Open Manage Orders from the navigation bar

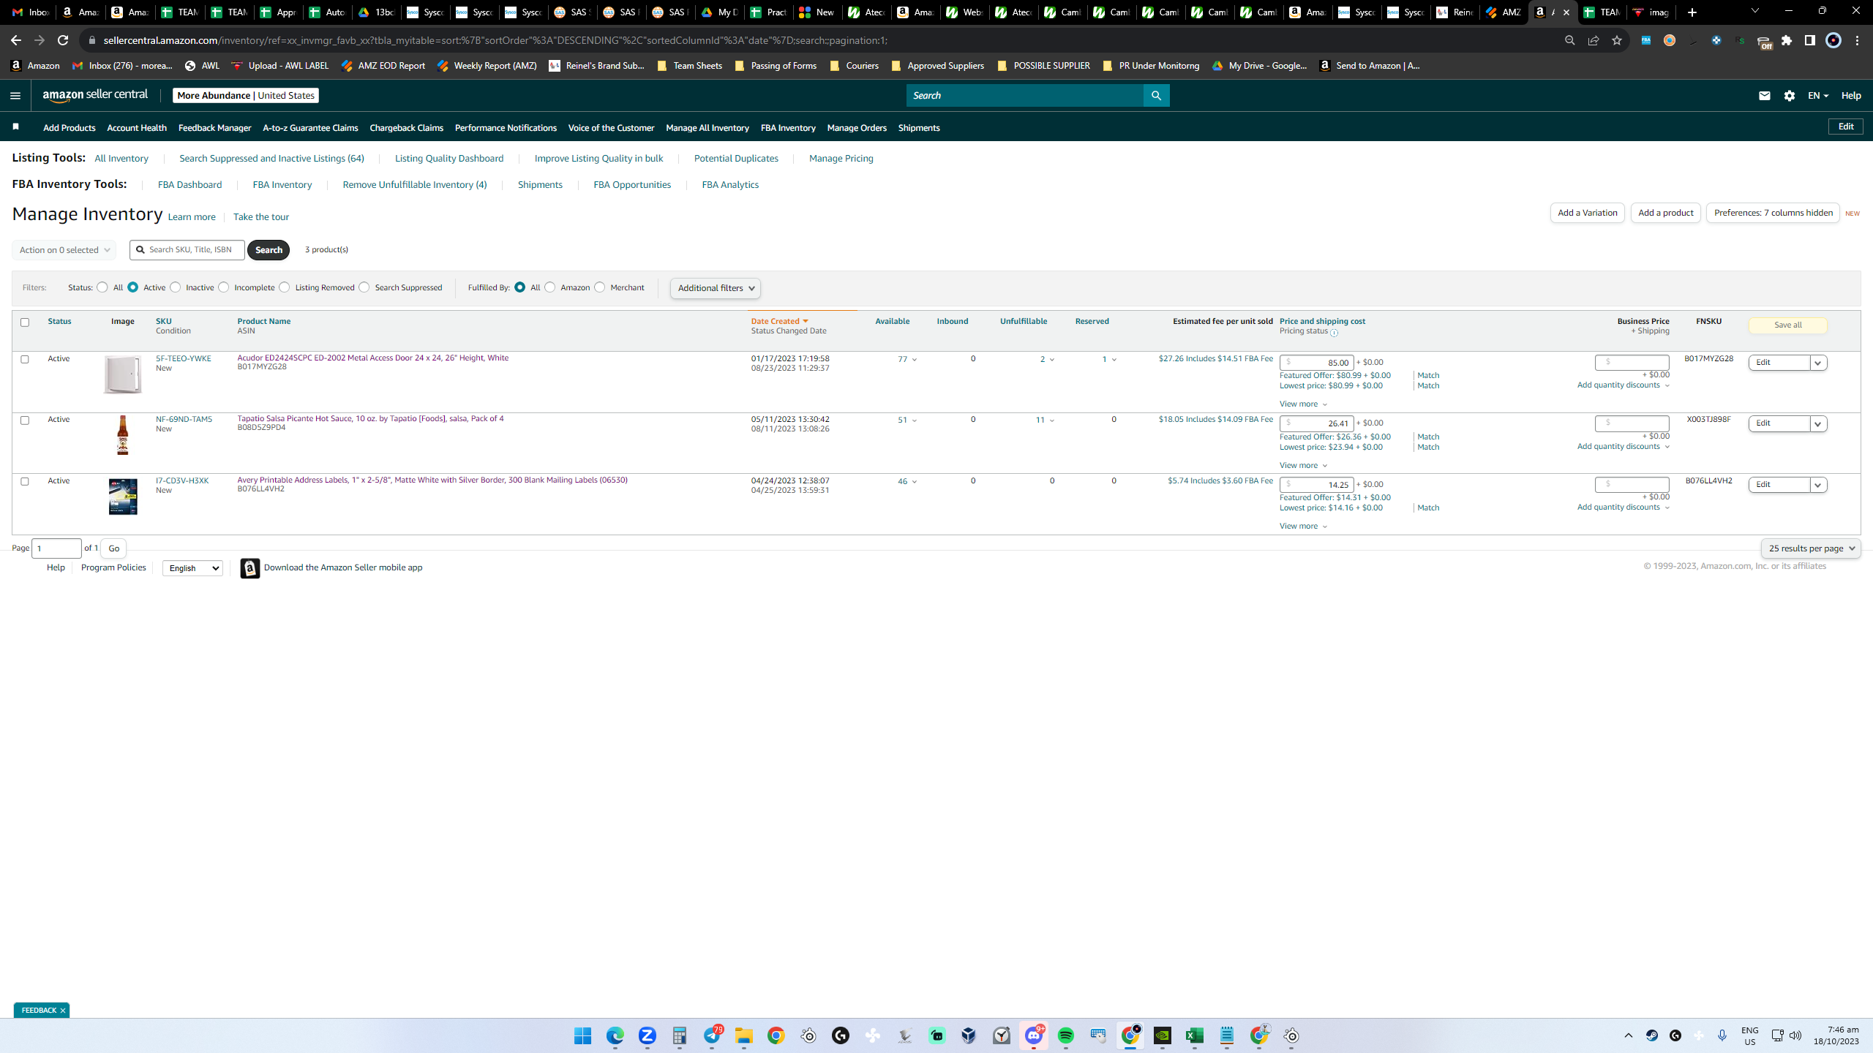pyautogui.click(x=857, y=128)
